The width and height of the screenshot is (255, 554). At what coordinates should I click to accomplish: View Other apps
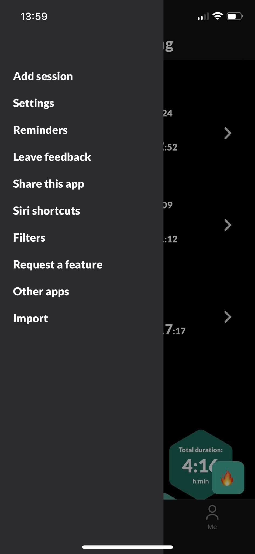click(x=41, y=292)
